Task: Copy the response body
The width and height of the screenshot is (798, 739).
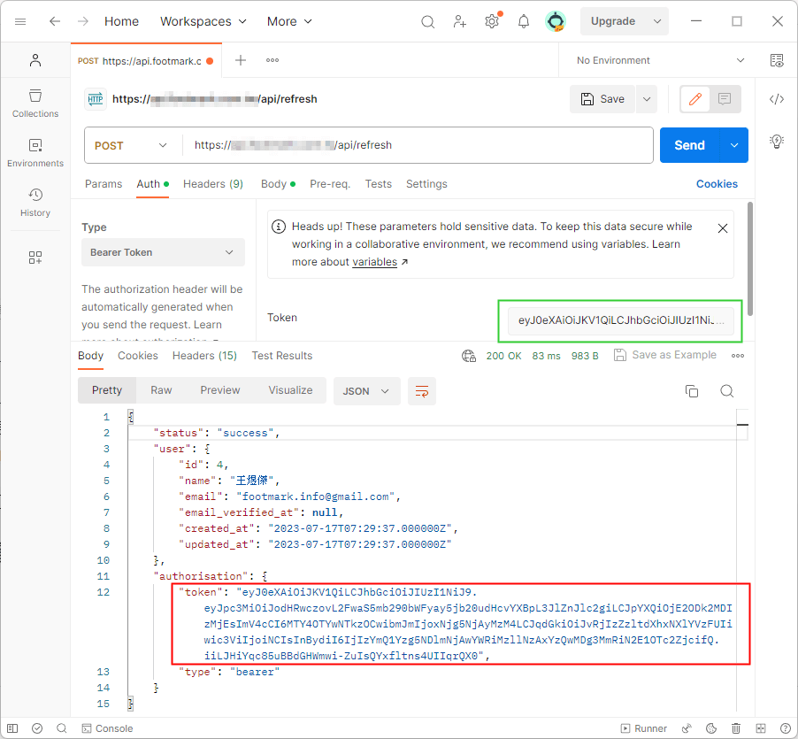Action: (692, 390)
